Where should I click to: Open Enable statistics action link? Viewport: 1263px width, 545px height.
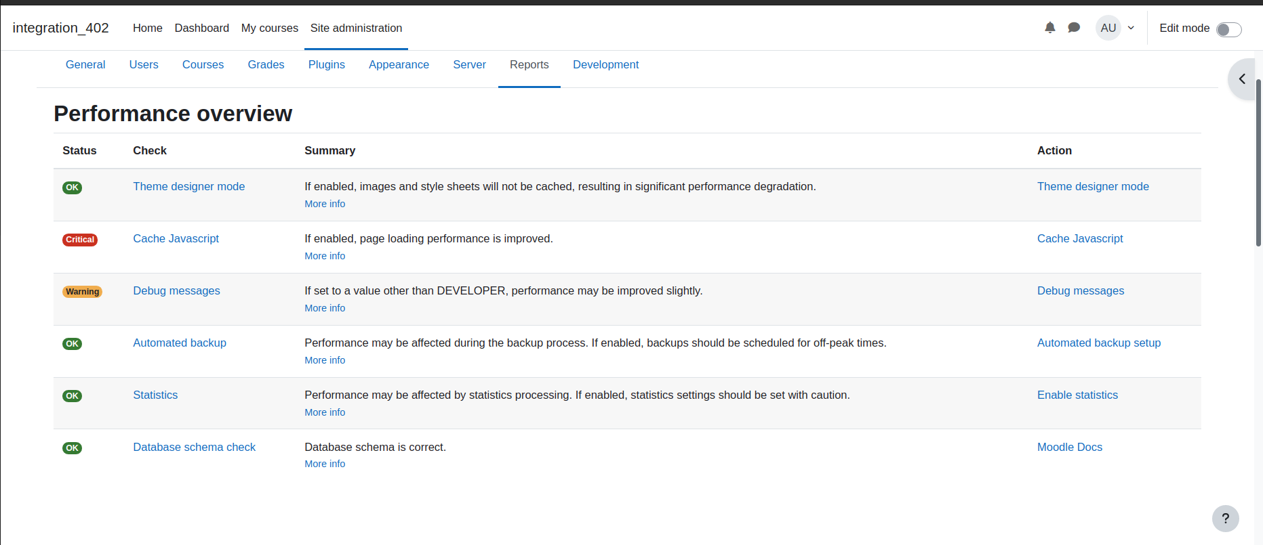click(1077, 395)
